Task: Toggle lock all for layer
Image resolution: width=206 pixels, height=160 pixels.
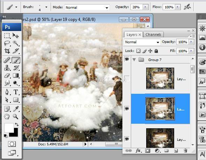Action: (x=156, y=51)
